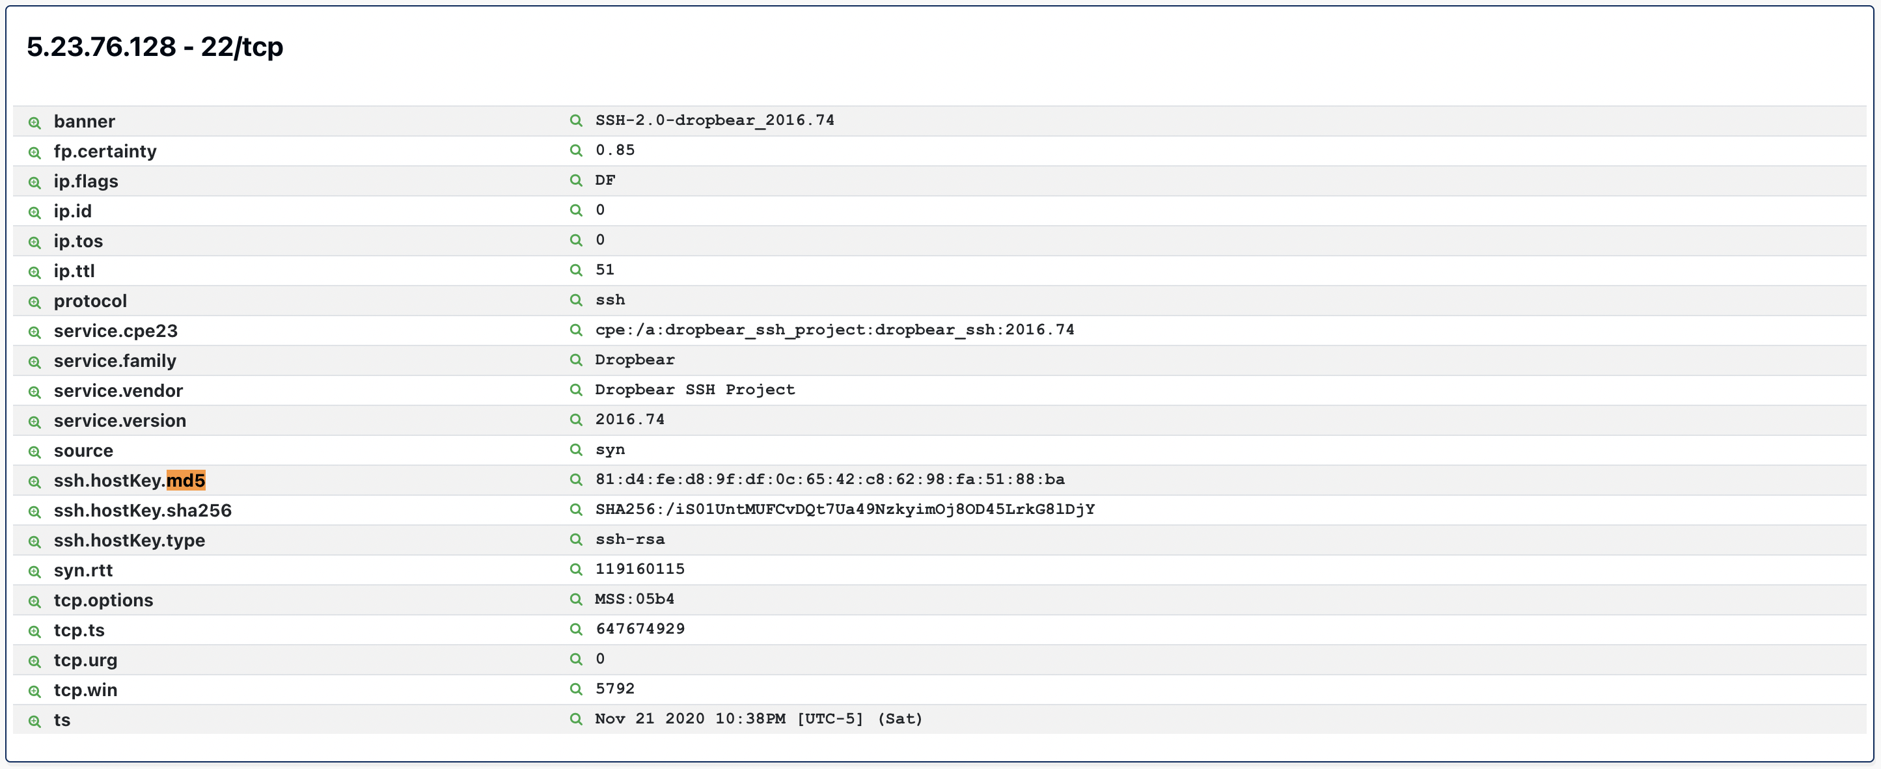Viewport: 1881px width, 769px height.
Task: Select the magnifier beside the ssh-rsa value
Action: click(x=575, y=540)
